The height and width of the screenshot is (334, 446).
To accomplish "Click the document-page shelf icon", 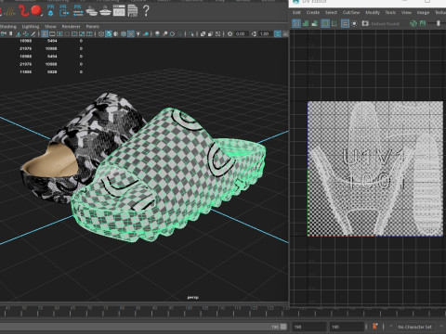I will click(x=133, y=11).
